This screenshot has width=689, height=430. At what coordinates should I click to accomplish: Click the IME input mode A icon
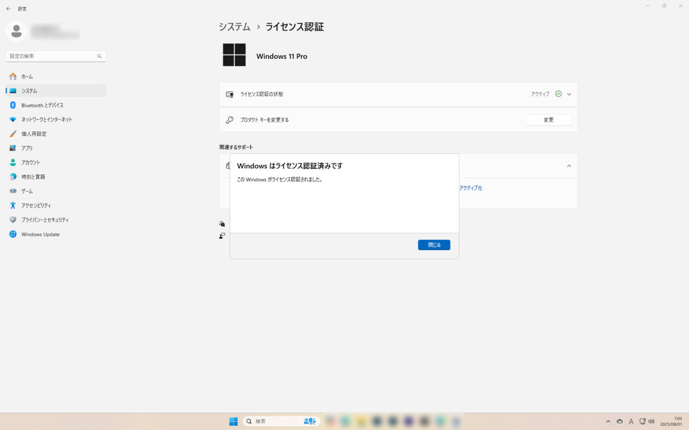[x=631, y=421]
